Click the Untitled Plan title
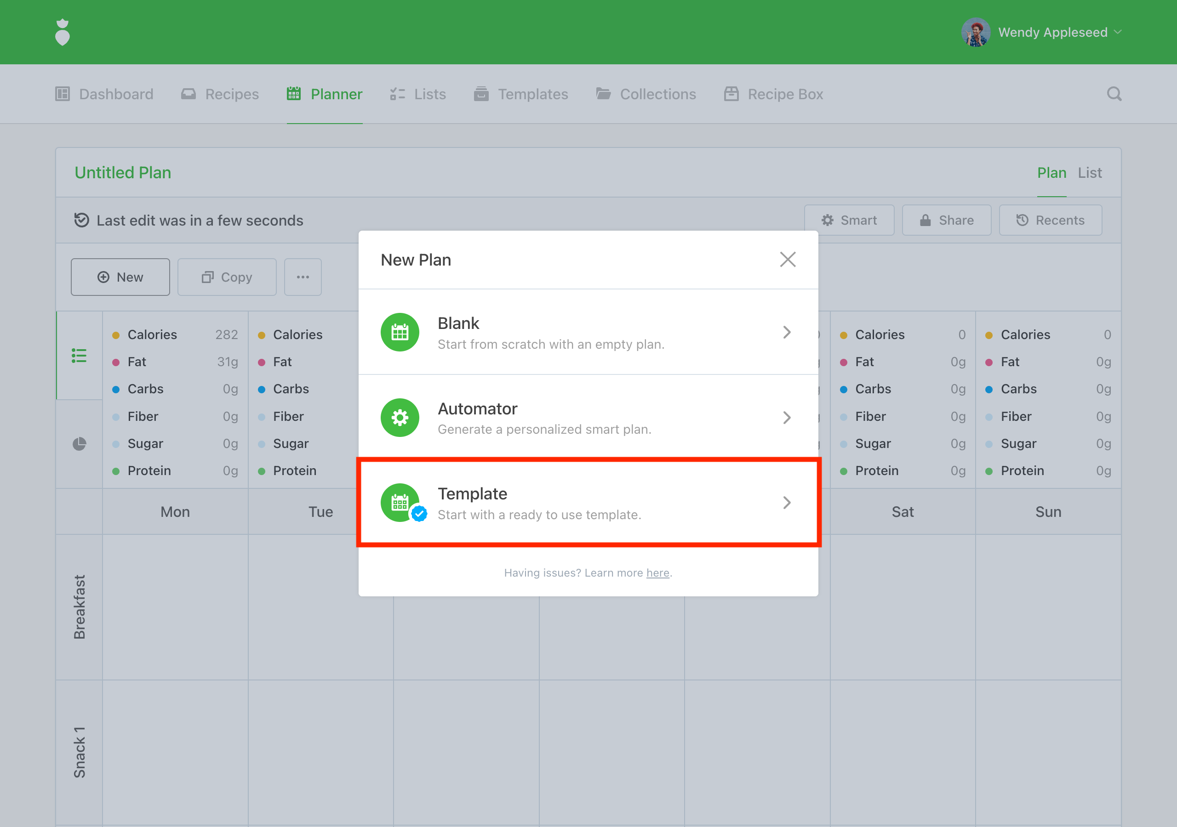 tap(123, 173)
